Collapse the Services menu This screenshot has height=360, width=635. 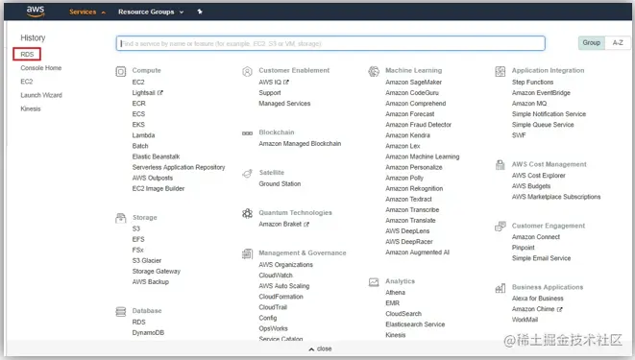coord(87,12)
